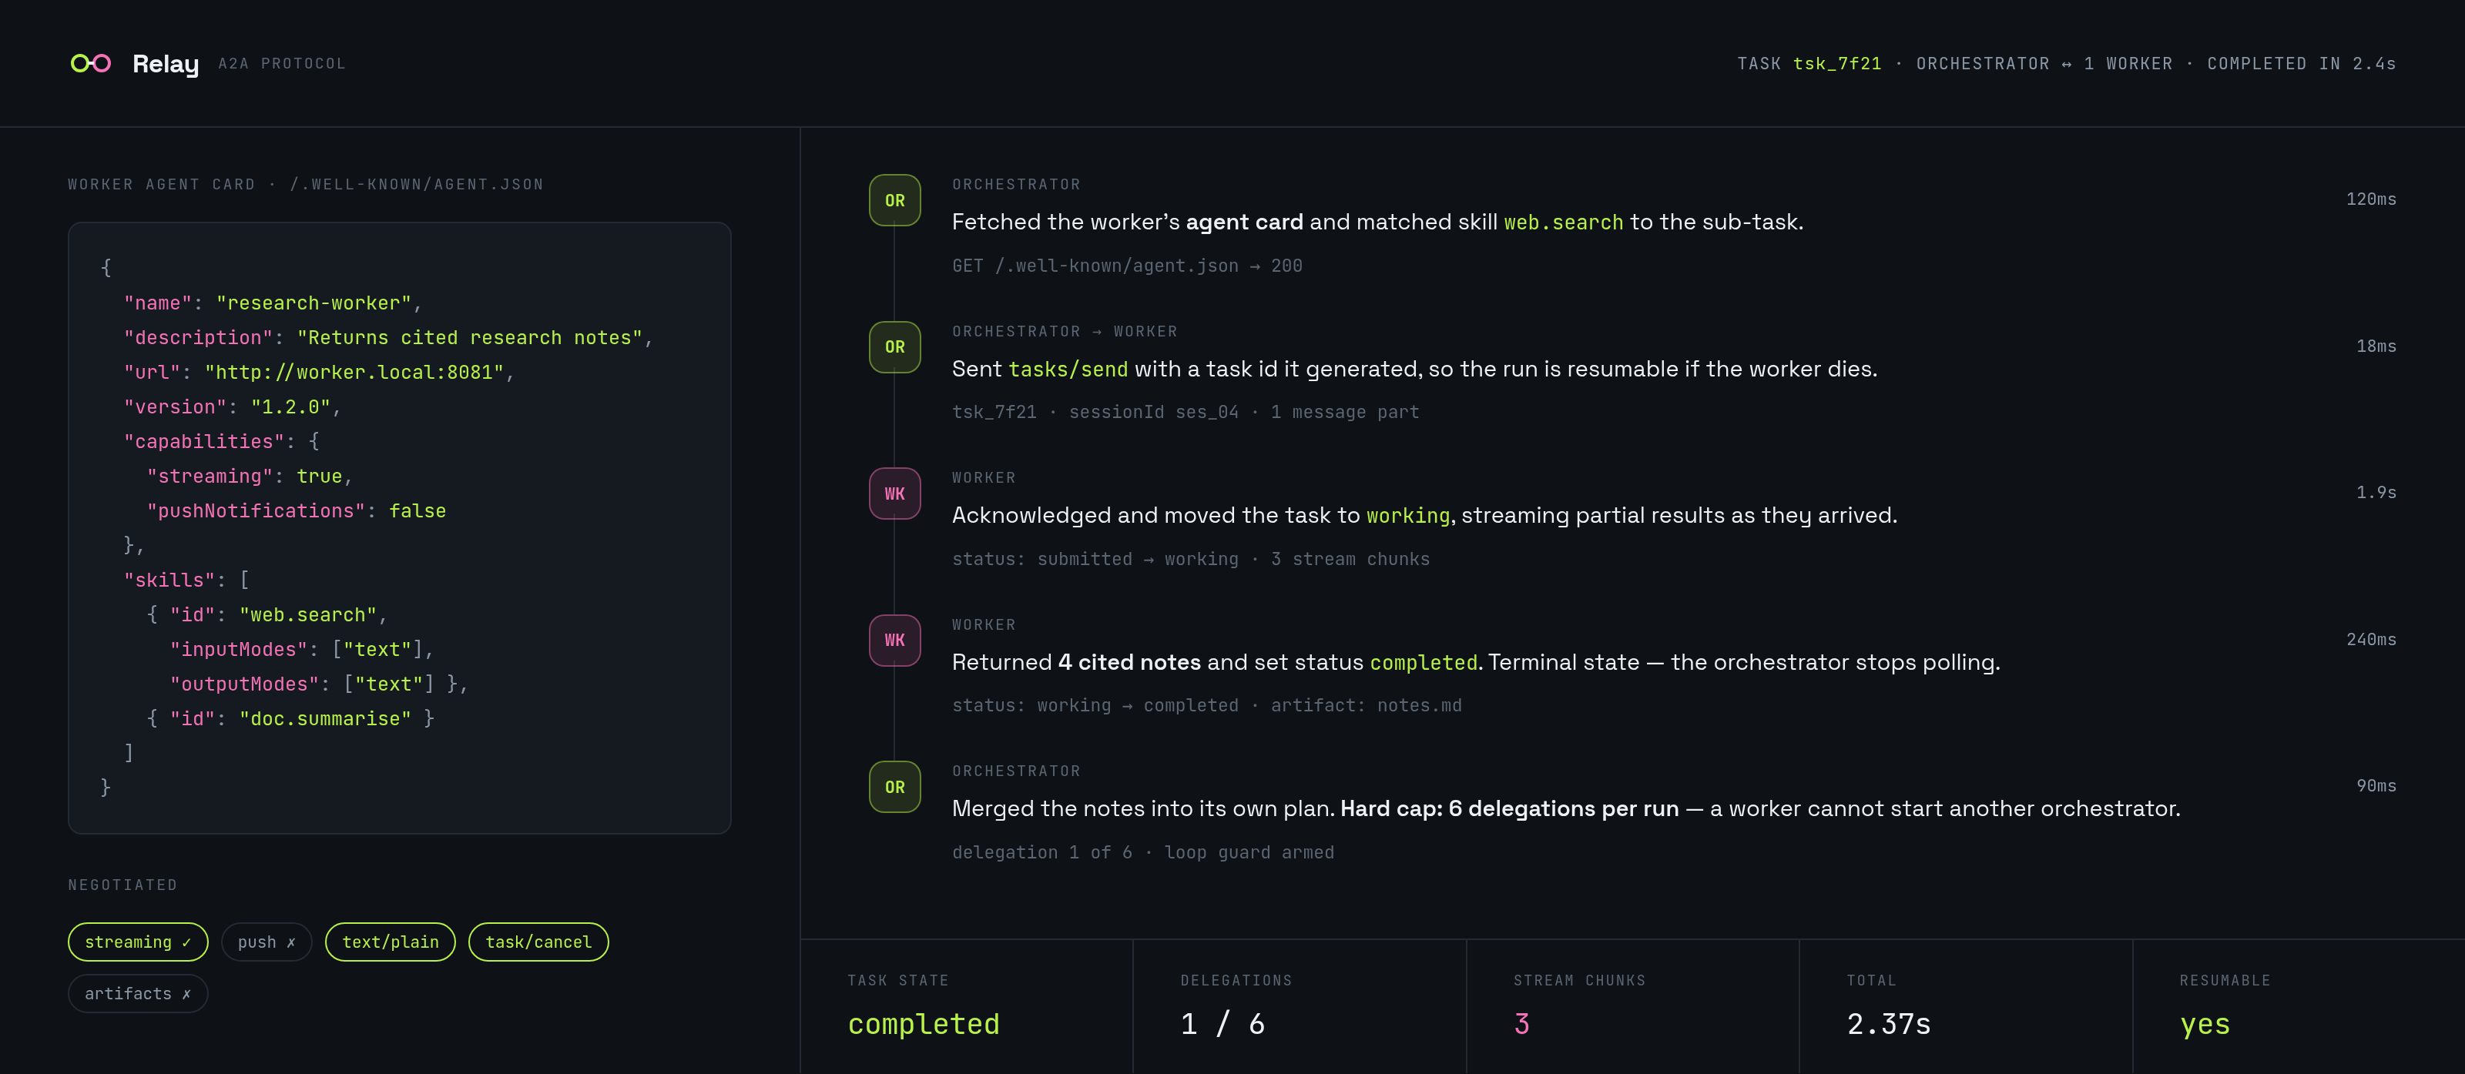Select the text/plain chip

click(391, 942)
